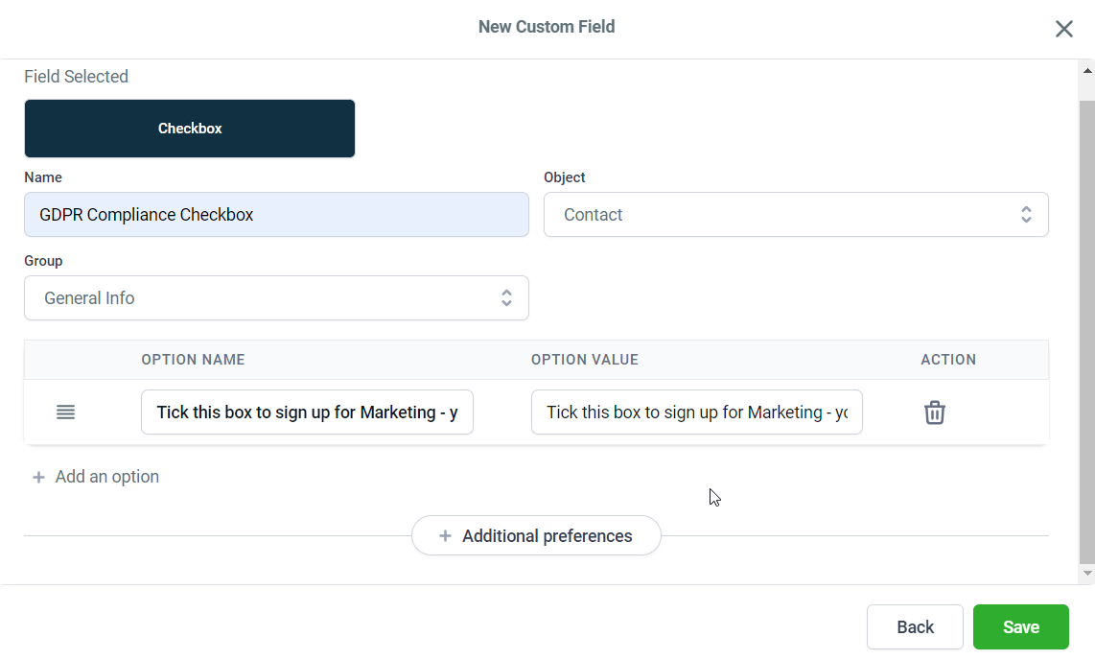Click the Name field with GDPR text

[x=275, y=215]
